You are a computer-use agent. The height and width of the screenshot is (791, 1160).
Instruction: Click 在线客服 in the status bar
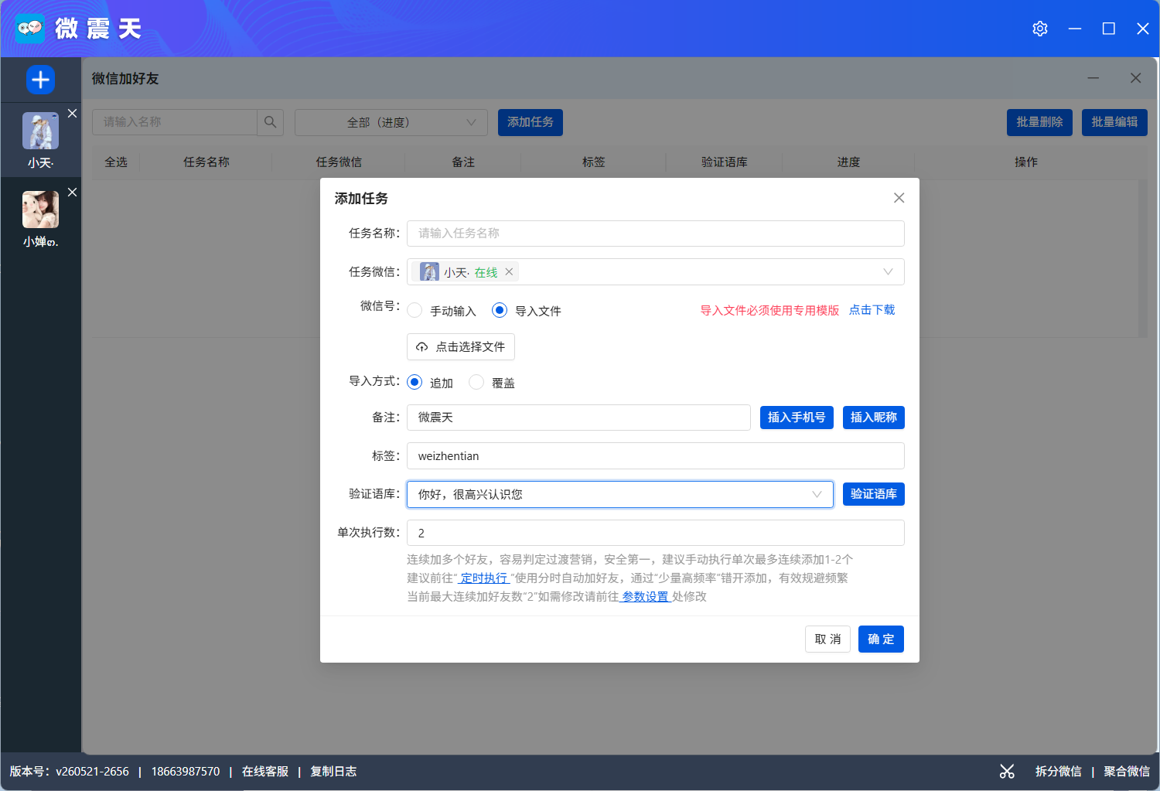pos(265,771)
